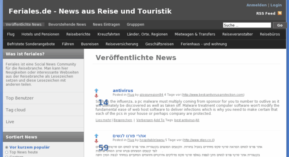Click the Login link

tap(276, 5)
